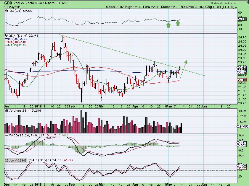This screenshot has width=249, height=186.
Task: Click the Dec label on the bottom date axis
Action: 7,185
